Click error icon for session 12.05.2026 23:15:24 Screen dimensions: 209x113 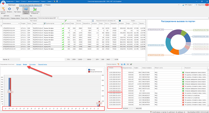point(183,95)
